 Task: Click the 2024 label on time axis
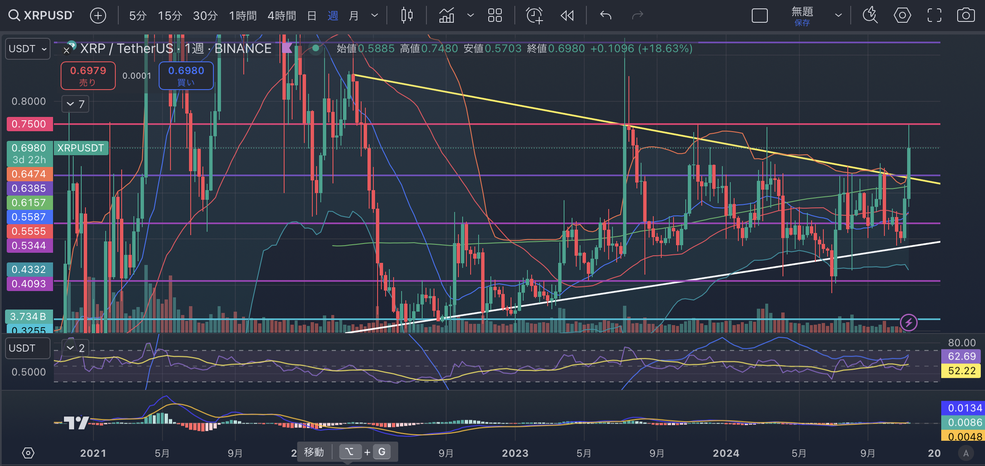tap(726, 453)
